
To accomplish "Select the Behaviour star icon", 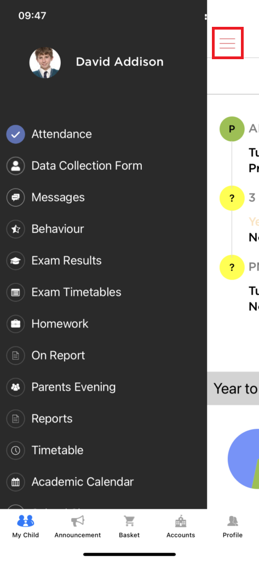I will coord(15,229).
